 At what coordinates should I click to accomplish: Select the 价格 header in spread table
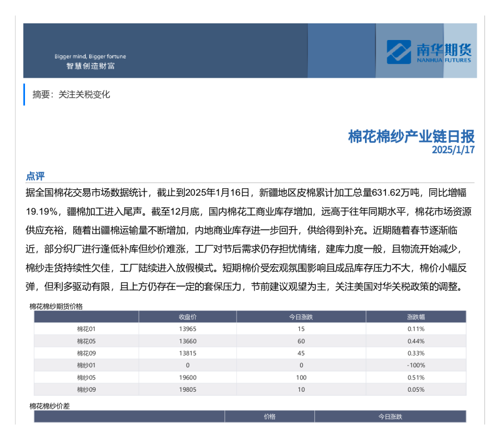click(x=269, y=417)
